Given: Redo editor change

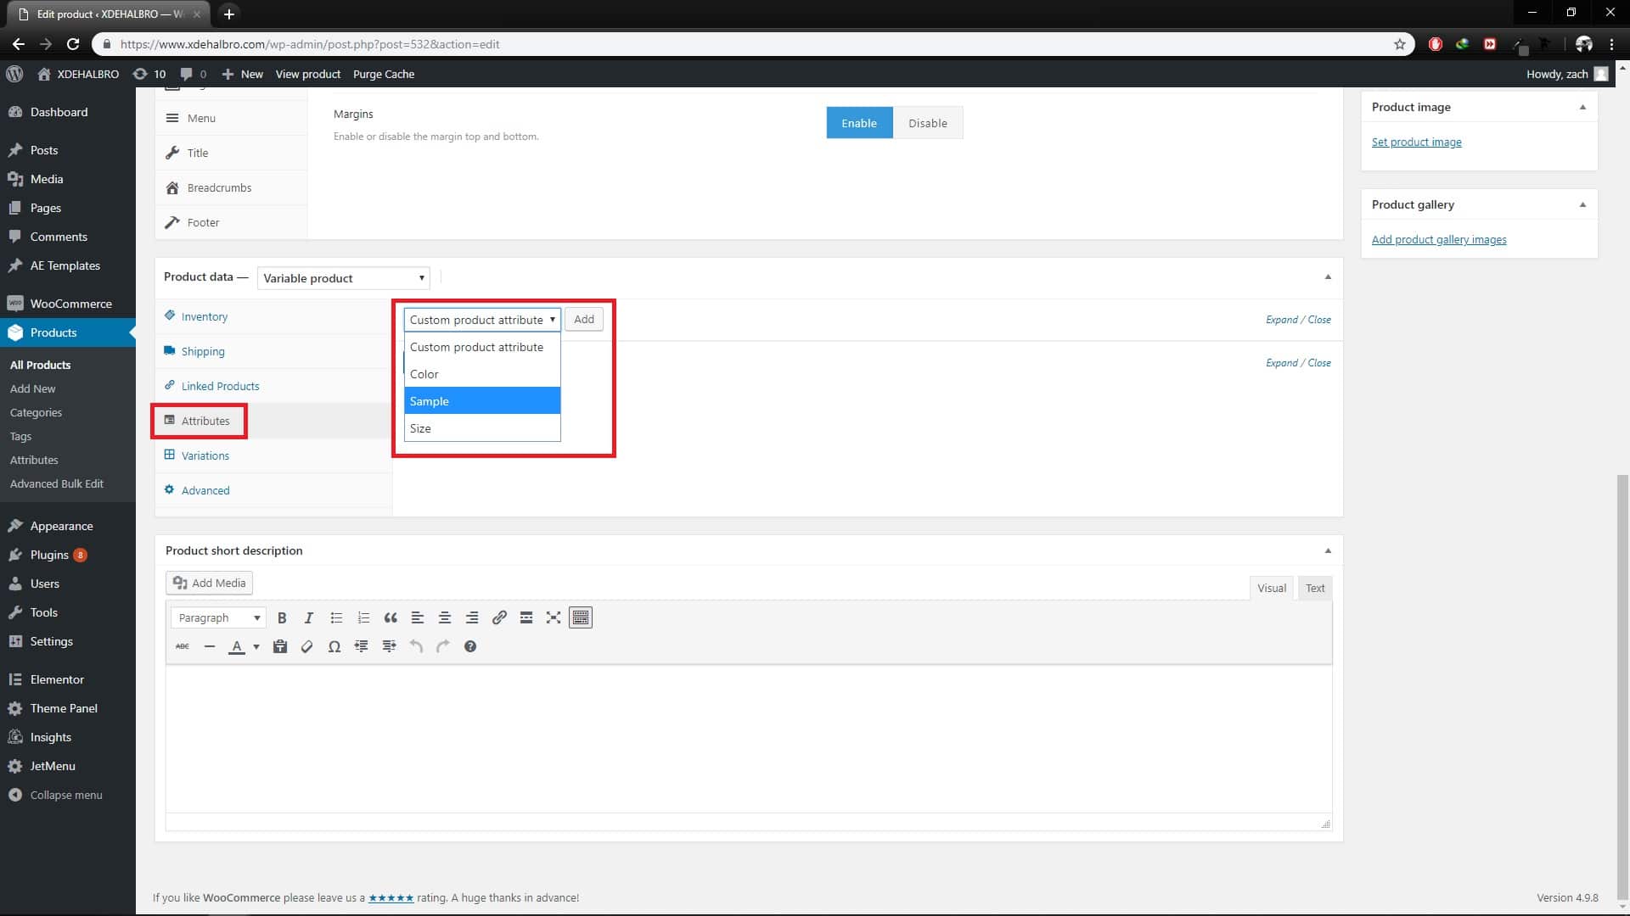Looking at the screenshot, I should (443, 646).
